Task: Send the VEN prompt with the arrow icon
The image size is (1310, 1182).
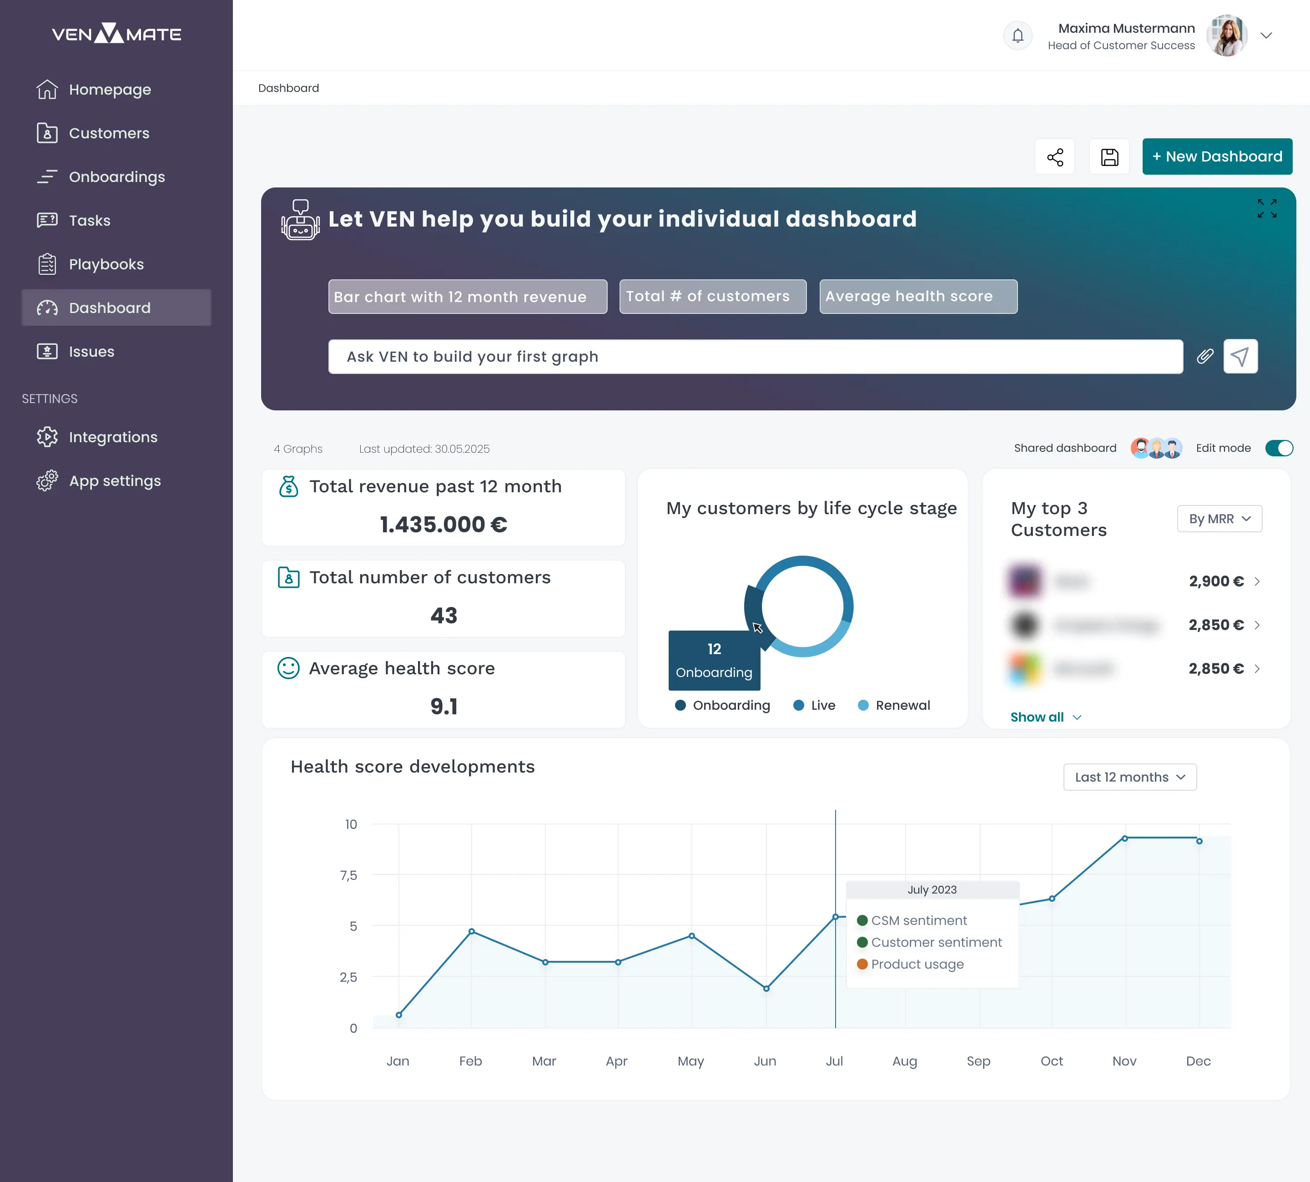Action: pos(1240,357)
